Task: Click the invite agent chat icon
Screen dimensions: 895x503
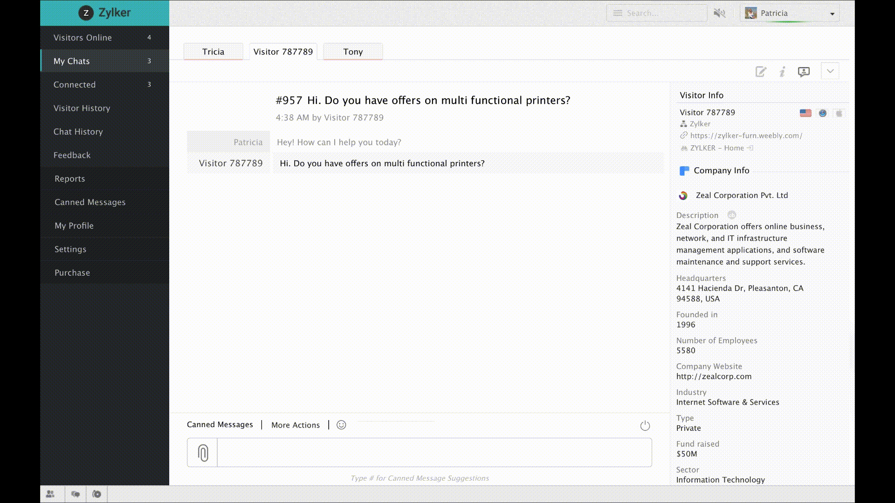Action: pyautogui.click(x=804, y=72)
